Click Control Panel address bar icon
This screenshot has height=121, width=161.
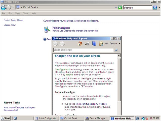18,7
